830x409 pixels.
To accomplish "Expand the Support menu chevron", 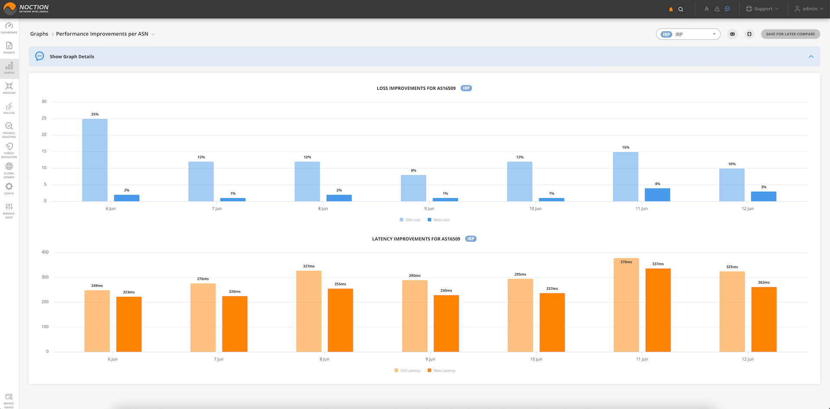I will click(x=777, y=9).
